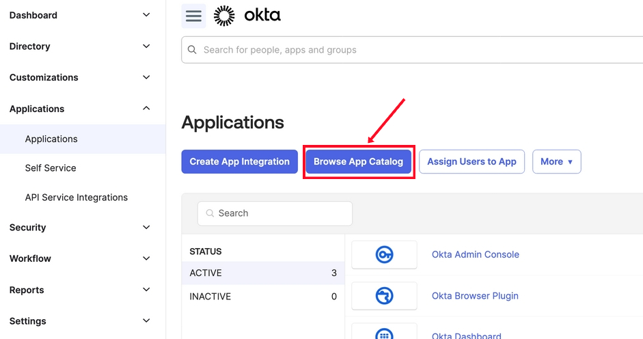This screenshot has width=643, height=339.
Task: Click the STATUS heading text
Action: 206,252
